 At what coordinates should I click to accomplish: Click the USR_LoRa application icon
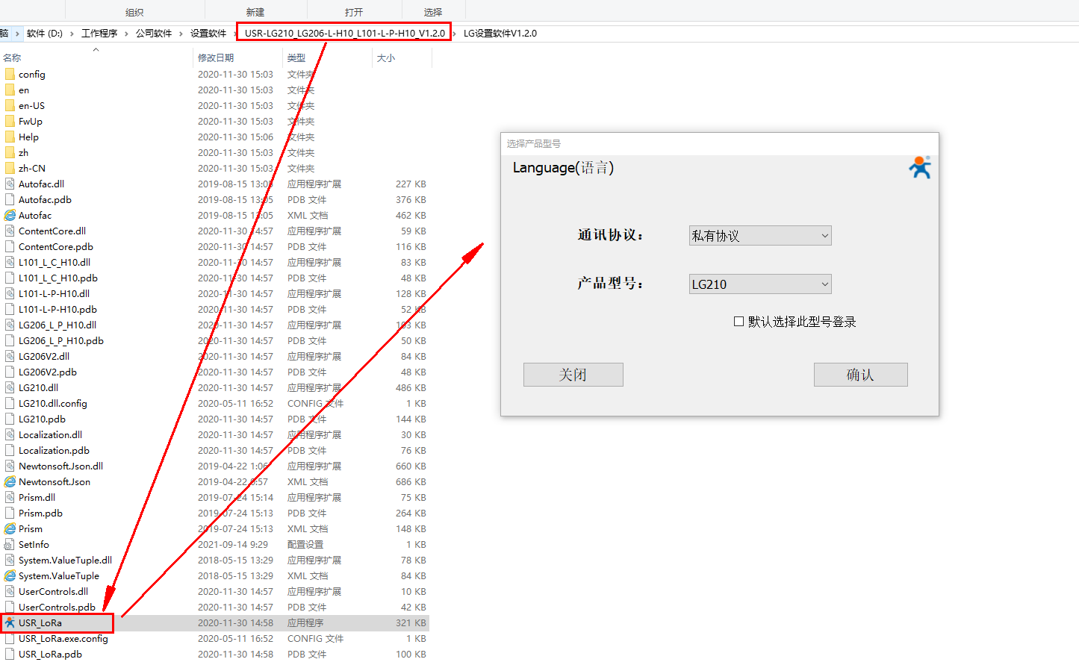click(10, 622)
